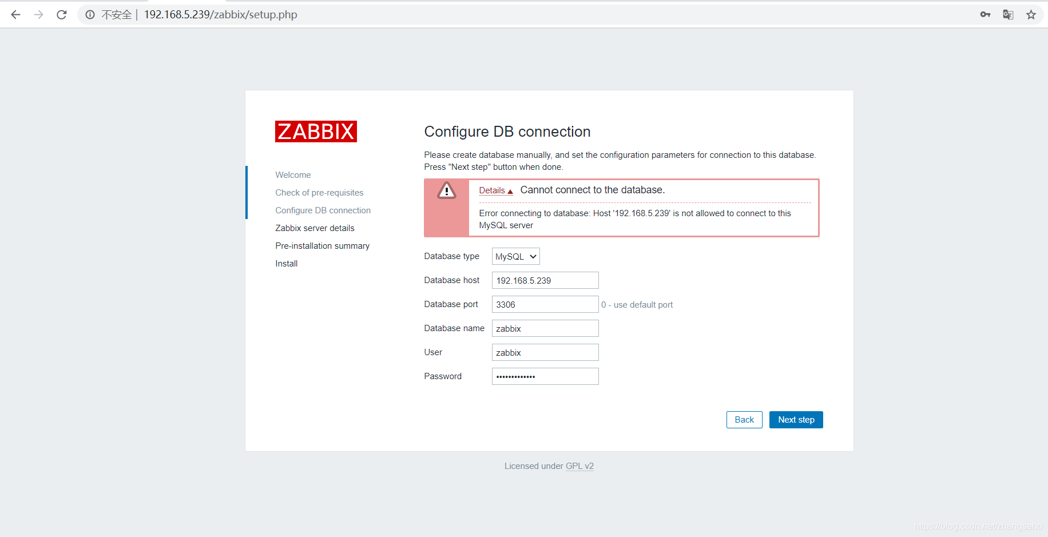Select the Welcome step in the sidebar
The width and height of the screenshot is (1048, 537).
293,175
